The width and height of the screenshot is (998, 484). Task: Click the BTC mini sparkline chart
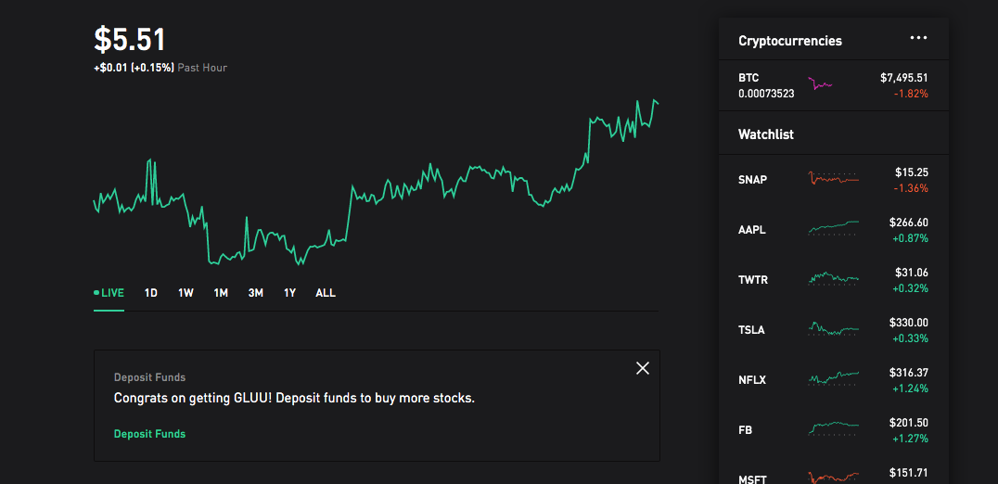click(820, 84)
